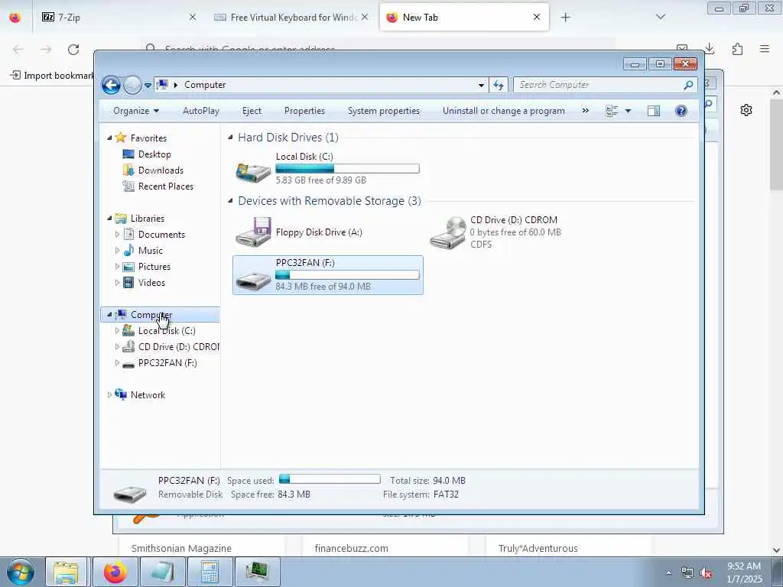
Task: Open the Windows Start menu
Action: coord(20,572)
